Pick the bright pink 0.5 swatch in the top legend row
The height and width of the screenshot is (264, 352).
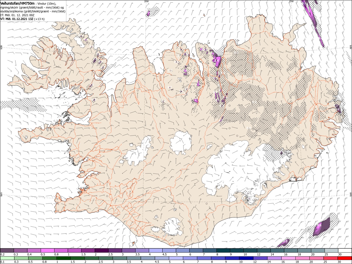pos(48,250)
